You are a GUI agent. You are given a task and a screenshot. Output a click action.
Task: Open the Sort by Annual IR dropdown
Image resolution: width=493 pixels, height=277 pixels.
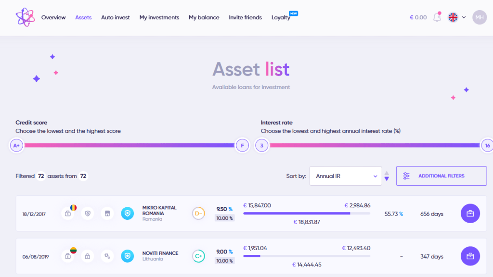tap(346, 176)
